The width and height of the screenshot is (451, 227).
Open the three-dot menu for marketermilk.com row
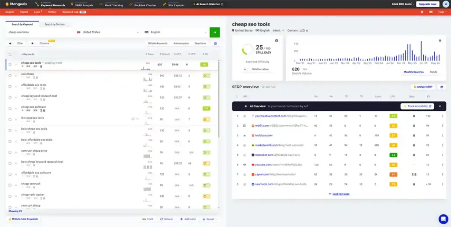point(443,146)
